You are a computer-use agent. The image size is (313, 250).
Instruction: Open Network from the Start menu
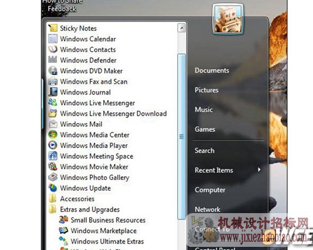(x=207, y=209)
